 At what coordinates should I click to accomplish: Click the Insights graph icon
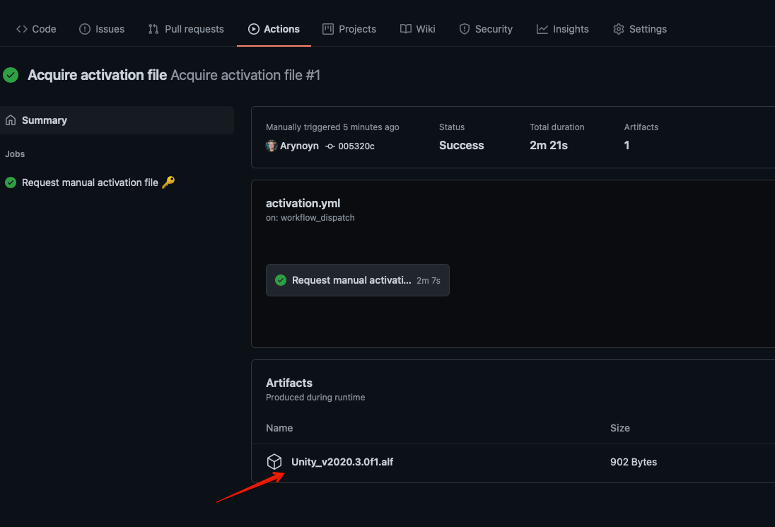click(x=542, y=29)
